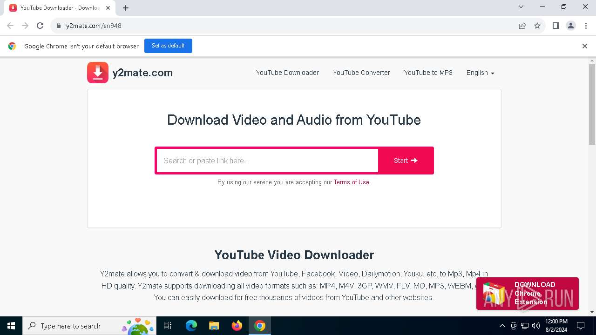
Task: Open the network icon in system tray
Action: coord(525,326)
